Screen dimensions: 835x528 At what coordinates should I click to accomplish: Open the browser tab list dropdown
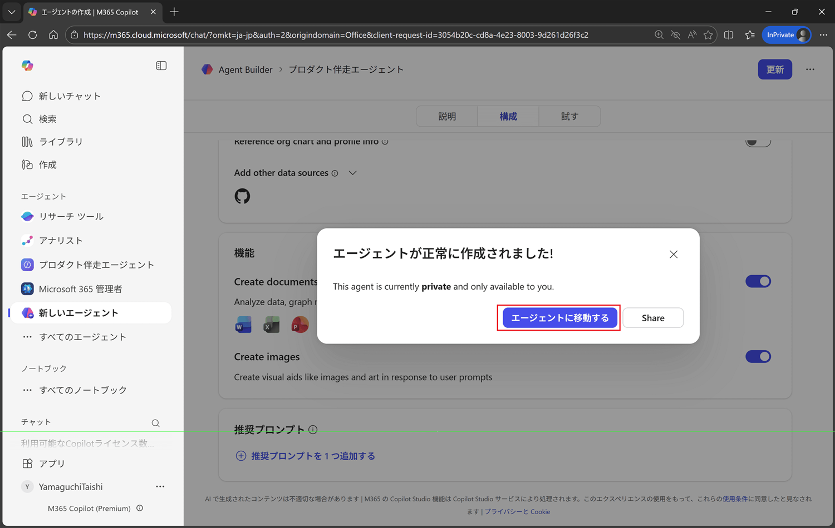click(11, 12)
